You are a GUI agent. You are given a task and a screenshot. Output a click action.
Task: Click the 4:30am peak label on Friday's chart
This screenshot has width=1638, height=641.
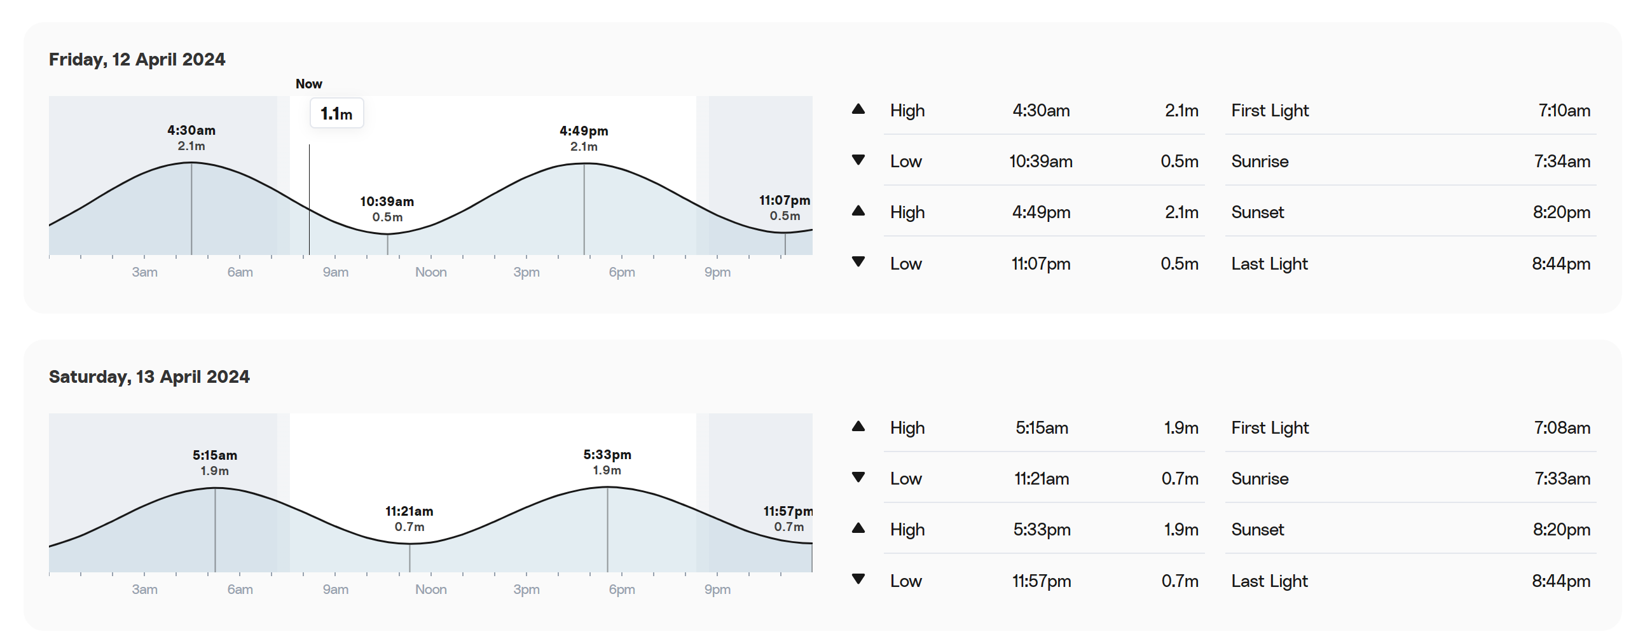(191, 131)
